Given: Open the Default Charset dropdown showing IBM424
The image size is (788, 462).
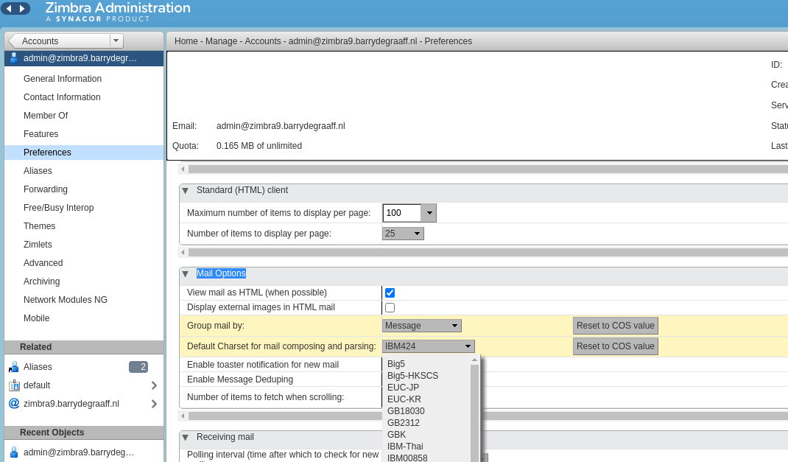Looking at the screenshot, I should tap(428, 346).
